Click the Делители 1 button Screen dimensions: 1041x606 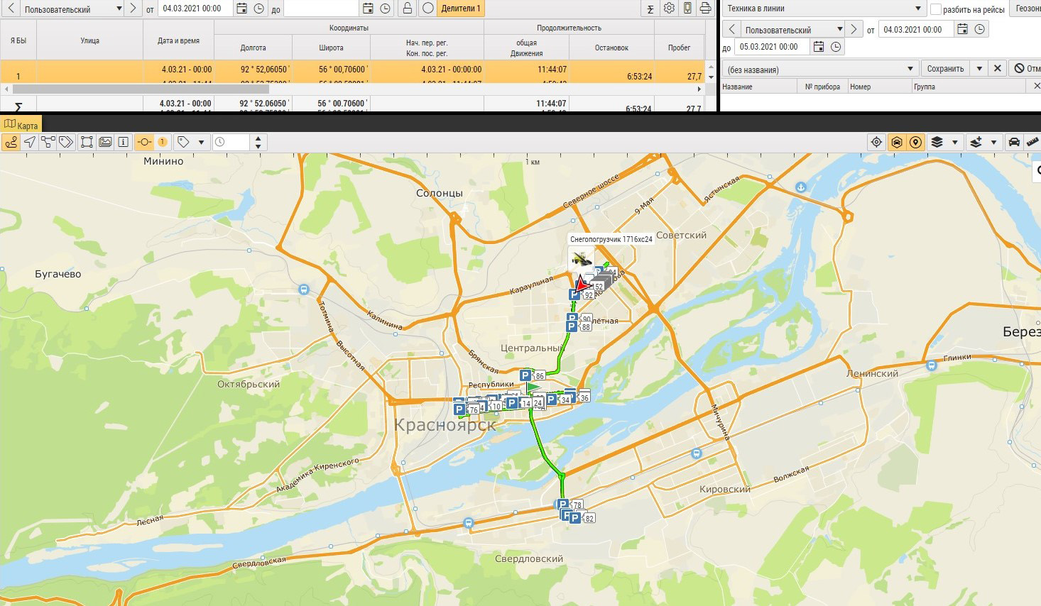click(461, 9)
